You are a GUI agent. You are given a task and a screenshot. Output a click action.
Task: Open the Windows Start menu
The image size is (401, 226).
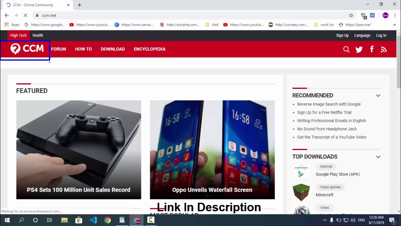[x=7, y=220]
